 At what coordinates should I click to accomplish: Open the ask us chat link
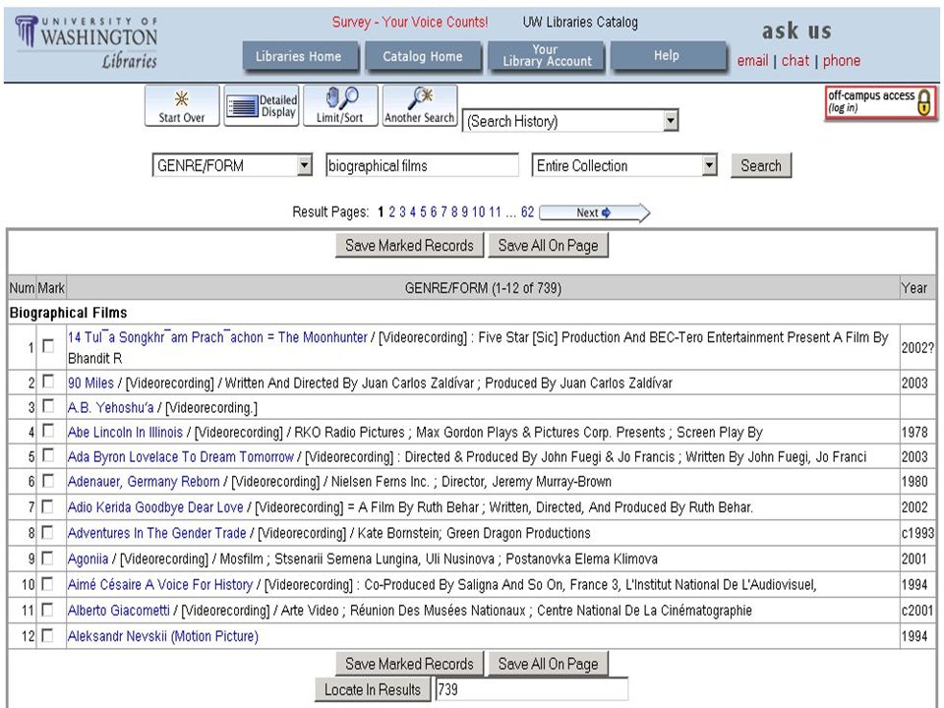[x=796, y=61]
